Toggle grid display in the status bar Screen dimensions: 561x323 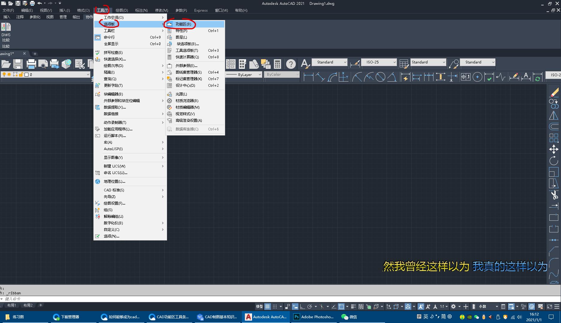coord(267,307)
